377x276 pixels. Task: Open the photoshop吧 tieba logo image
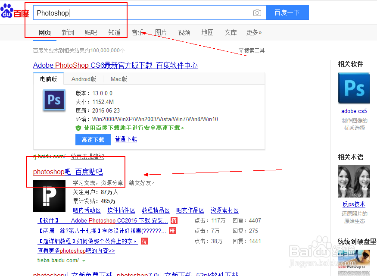tap(49, 196)
